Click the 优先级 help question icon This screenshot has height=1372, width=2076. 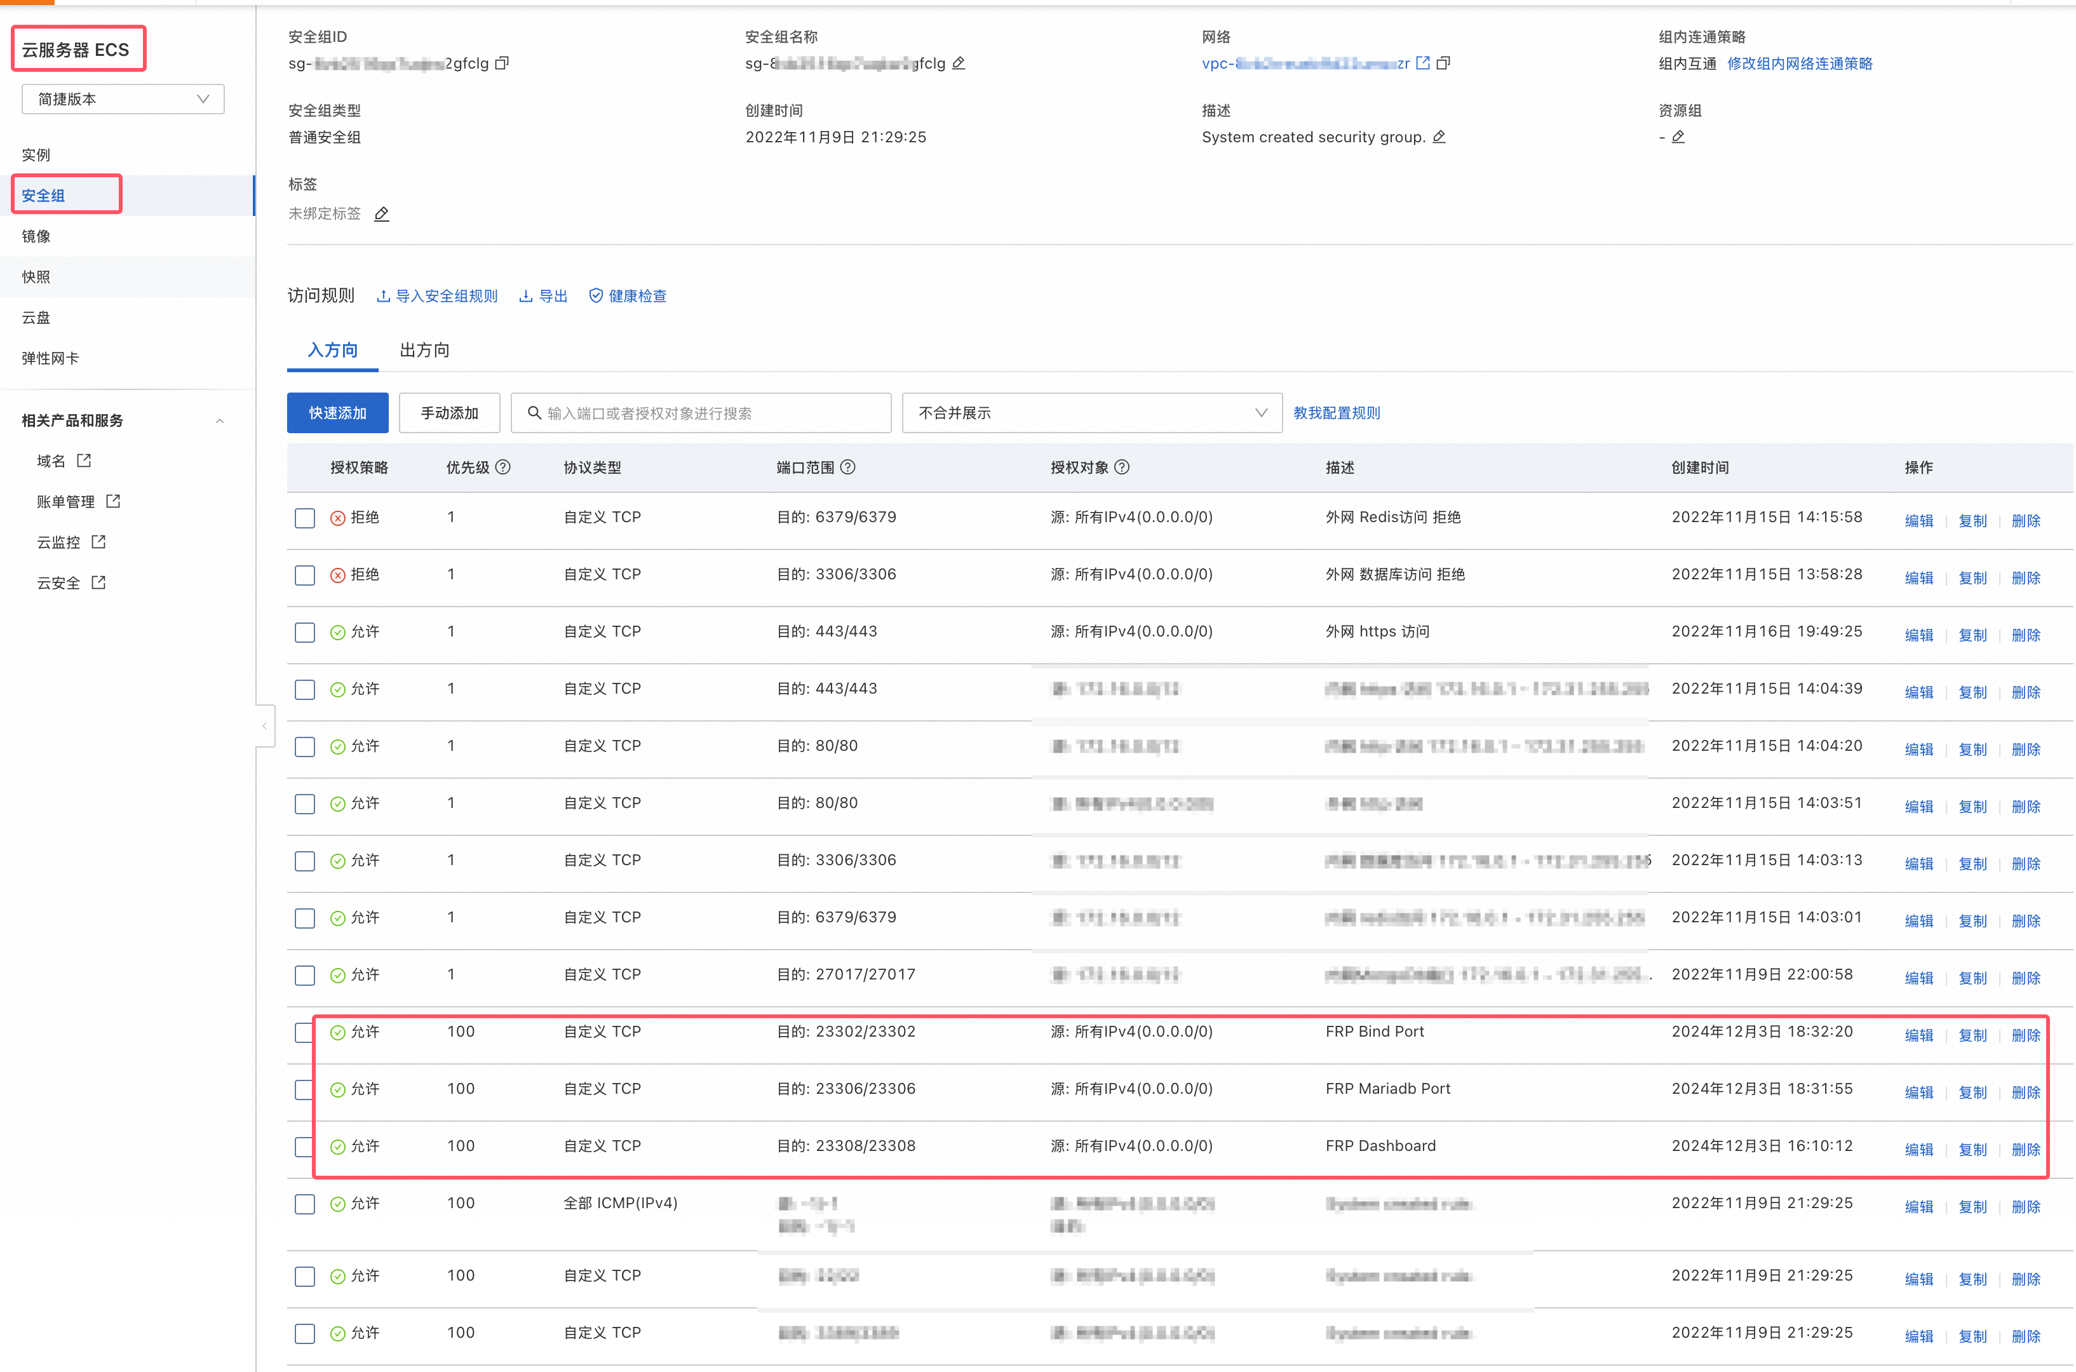pos(503,467)
